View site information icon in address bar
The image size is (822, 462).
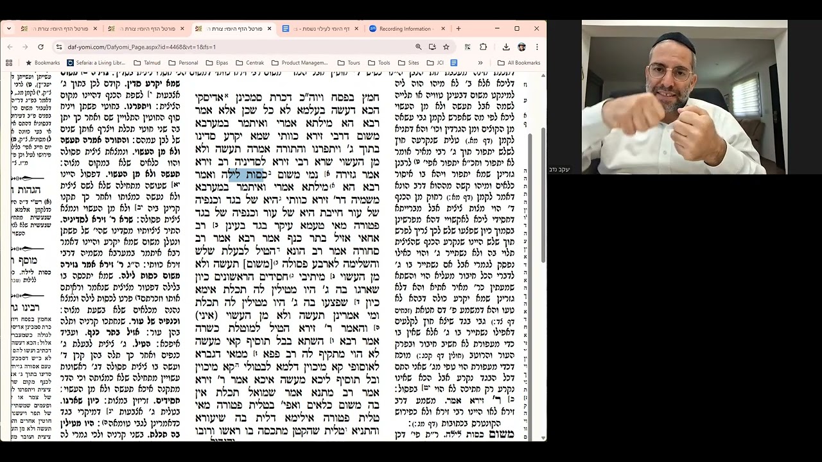pyautogui.click(x=59, y=47)
